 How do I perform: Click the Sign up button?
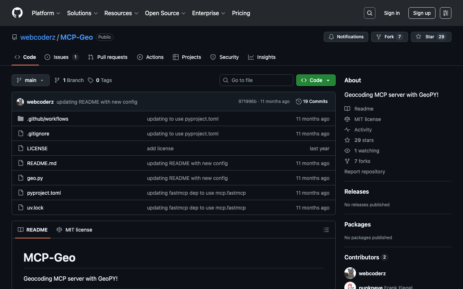pyautogui.click(x=421, y=13)
